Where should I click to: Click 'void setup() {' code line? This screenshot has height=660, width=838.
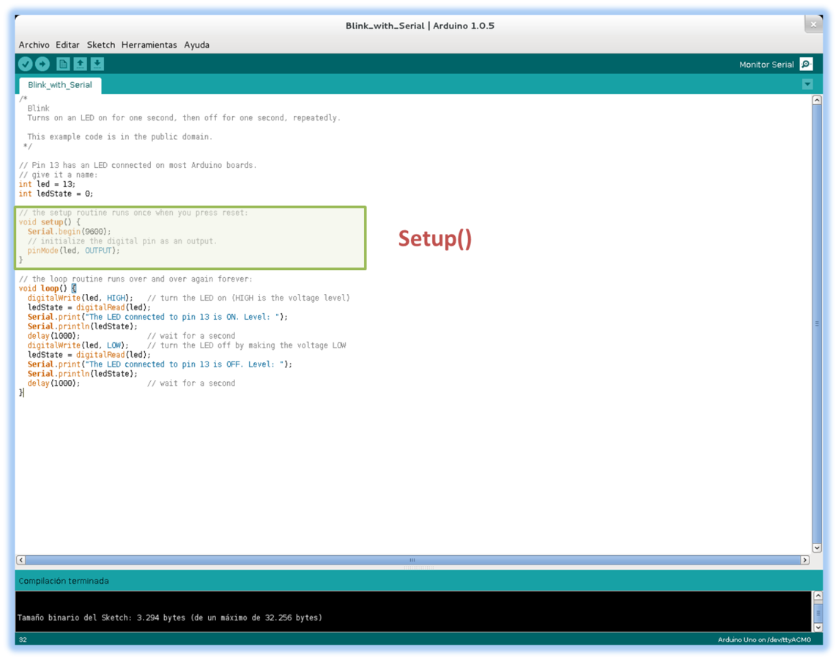pyautogui.click(x=50, y=222)
